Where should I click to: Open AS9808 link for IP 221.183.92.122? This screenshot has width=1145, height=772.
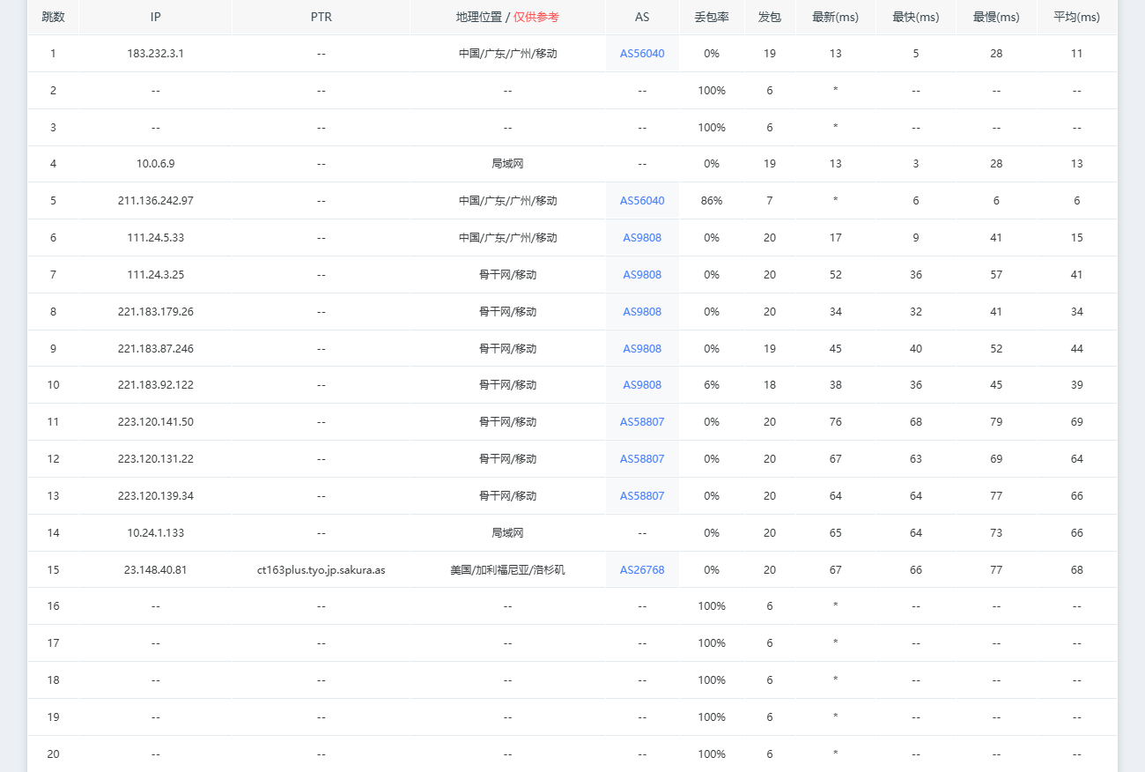pos(642,385)
